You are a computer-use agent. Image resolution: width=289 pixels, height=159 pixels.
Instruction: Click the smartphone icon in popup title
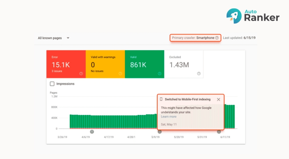161,99
